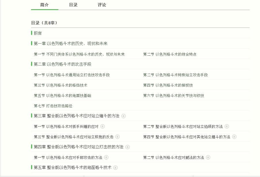
Task: Click the paid icon after 应对腿法的方法
Action: 208,157
